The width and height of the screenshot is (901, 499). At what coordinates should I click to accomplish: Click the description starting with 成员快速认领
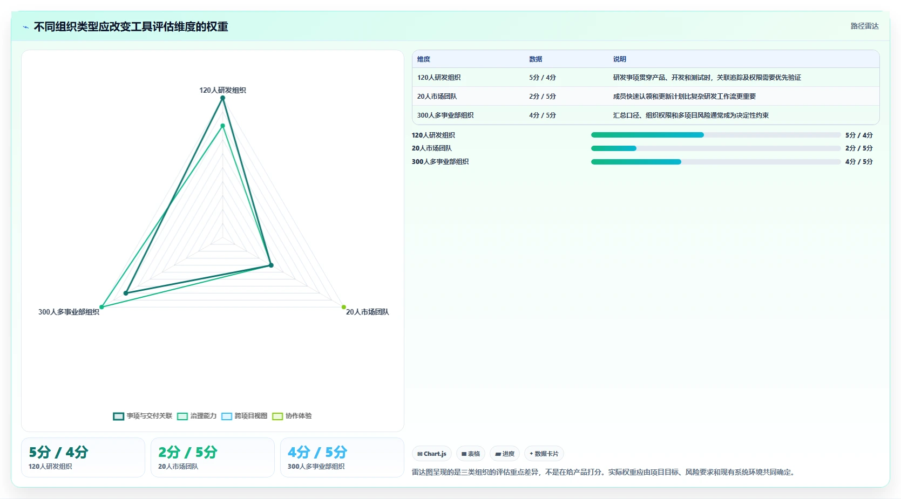click(685, 97)
